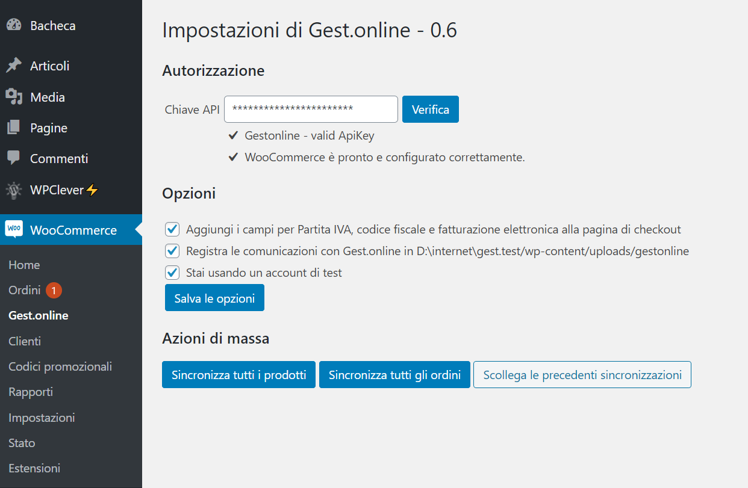Screen dimensions: 748x488
Task: Click Salva le opzioni button
Action: (x=214, y=298)
